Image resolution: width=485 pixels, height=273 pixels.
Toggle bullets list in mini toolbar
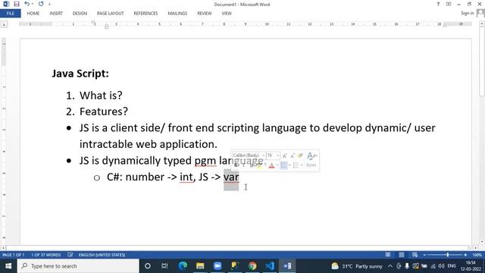click(x=283, y=165)
